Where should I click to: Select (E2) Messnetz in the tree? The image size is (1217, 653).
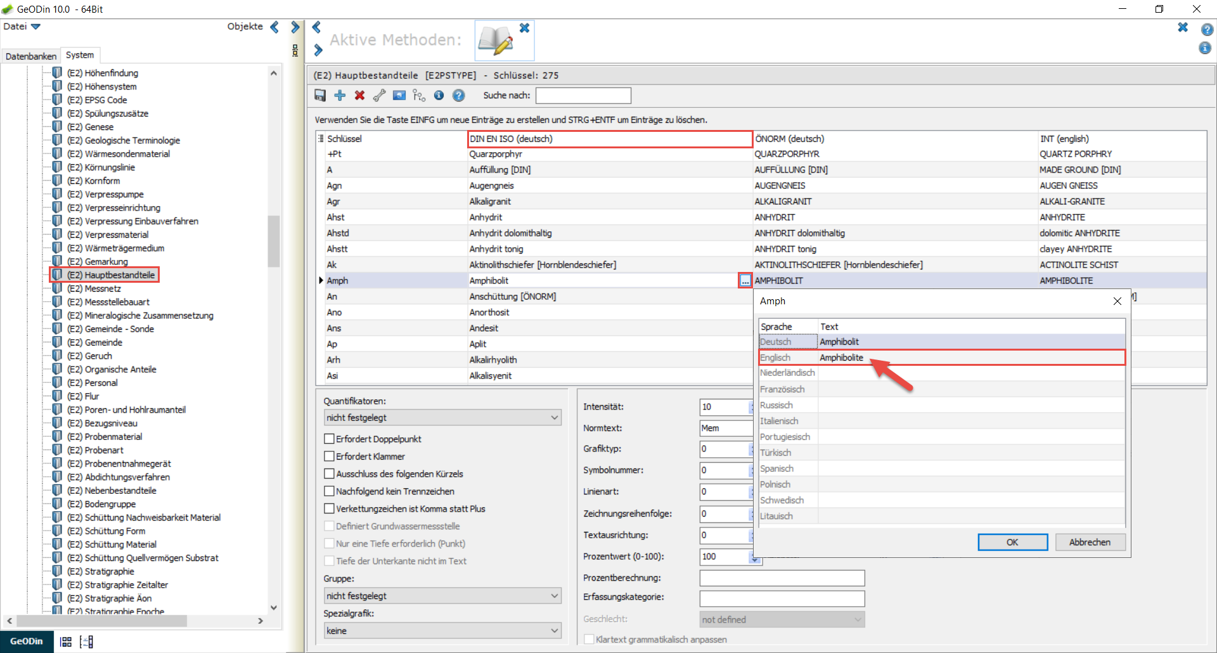coord(94,288)
